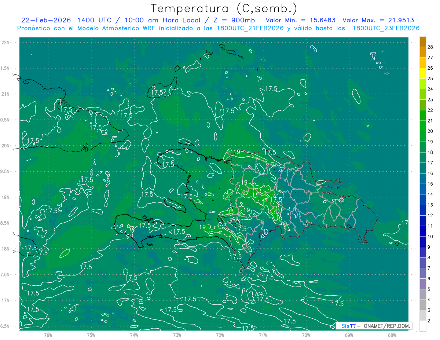Select the "69W" longitude axis label
This screenshot has width=440, height=340.
(349, 335)
